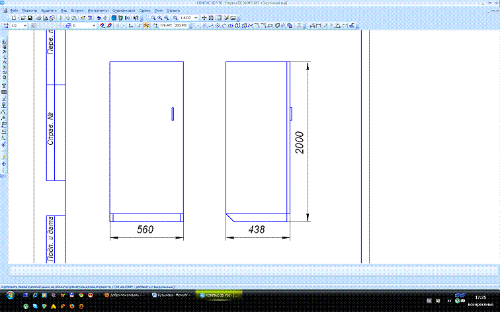
Task: Switch to the Добро пожаловать browser taskbar button
Action: (122, 295)
